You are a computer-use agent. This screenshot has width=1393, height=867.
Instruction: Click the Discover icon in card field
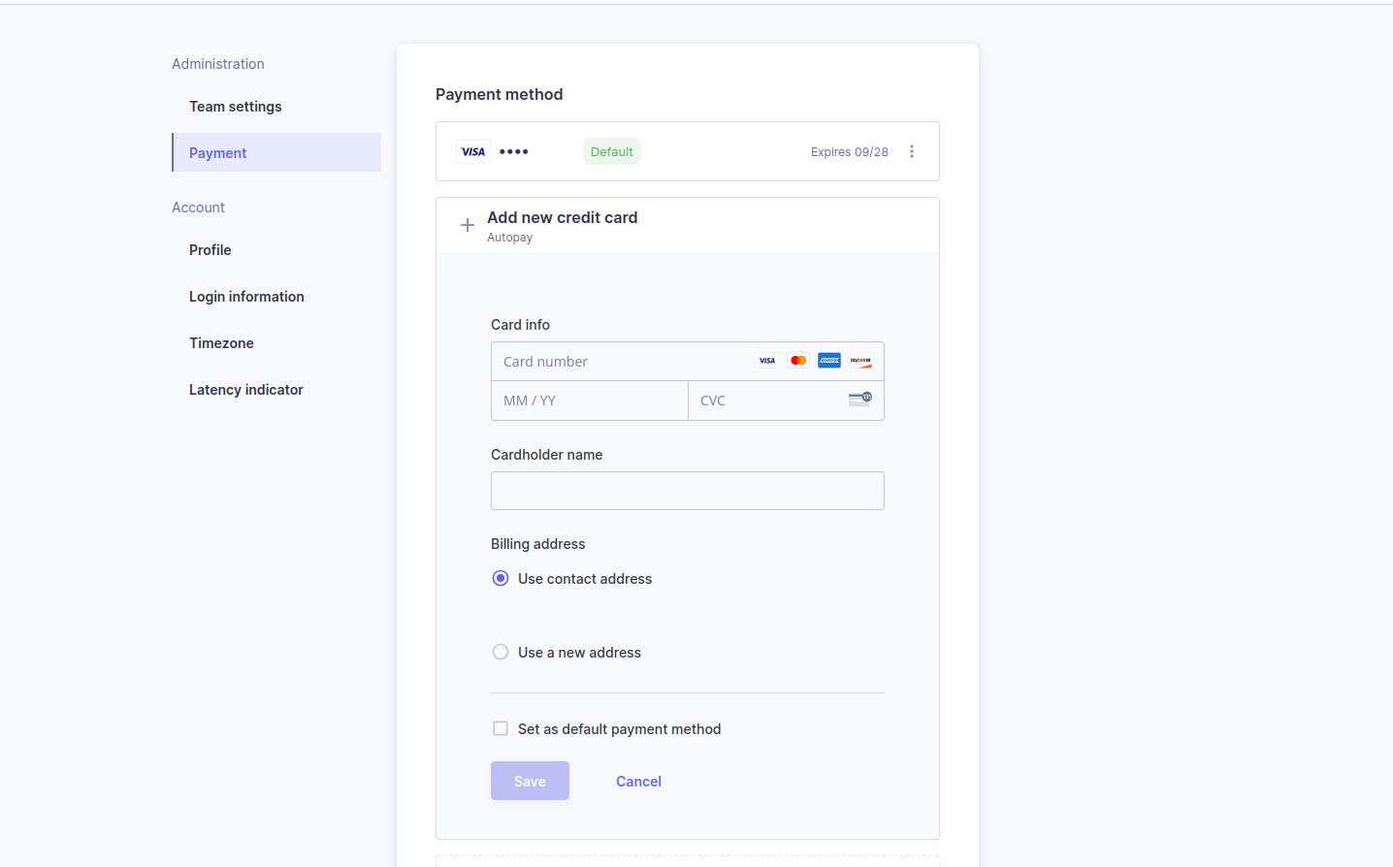(x=860, y=361)
